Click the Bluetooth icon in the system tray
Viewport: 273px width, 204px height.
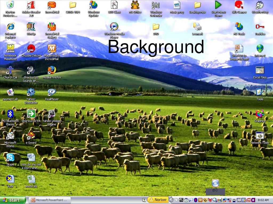[x=195, y=200]
